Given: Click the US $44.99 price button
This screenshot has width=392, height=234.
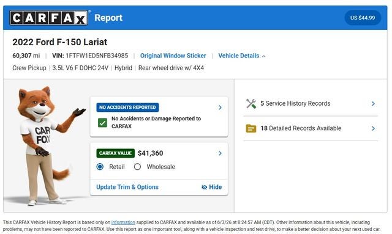Looking at the screenshot, I should pos(363,18).
